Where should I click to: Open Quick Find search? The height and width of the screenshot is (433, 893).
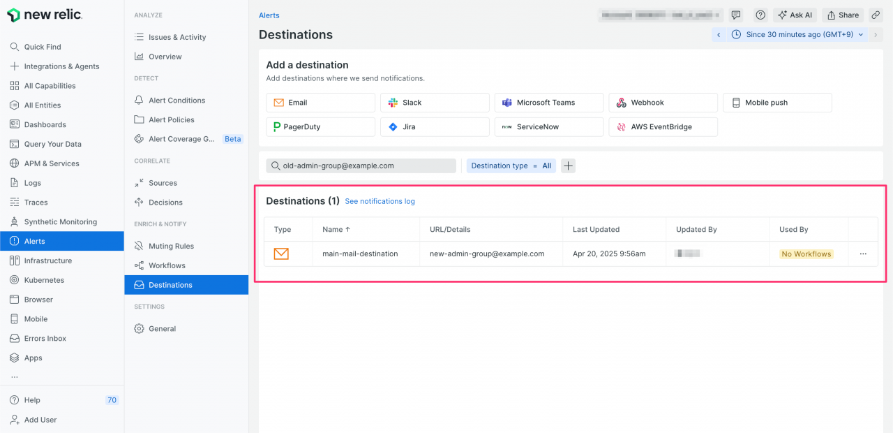(x=43, y=47)
